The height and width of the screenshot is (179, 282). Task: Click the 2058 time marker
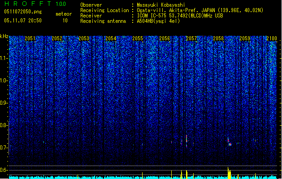point(218,38)
